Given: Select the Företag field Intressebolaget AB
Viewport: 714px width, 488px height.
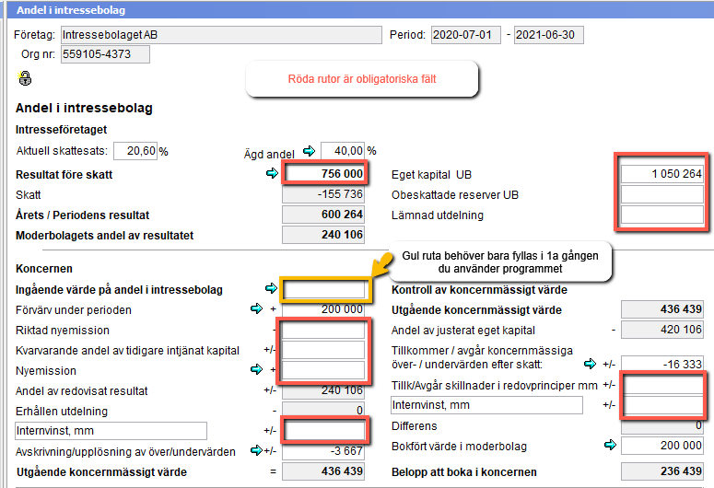Looking at the screenshot, I should point(221,35).
